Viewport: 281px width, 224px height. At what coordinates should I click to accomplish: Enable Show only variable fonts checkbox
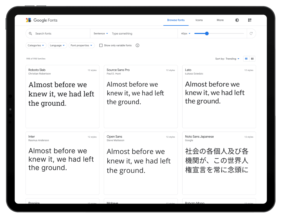pyautogui.click(x=101, y=45)
